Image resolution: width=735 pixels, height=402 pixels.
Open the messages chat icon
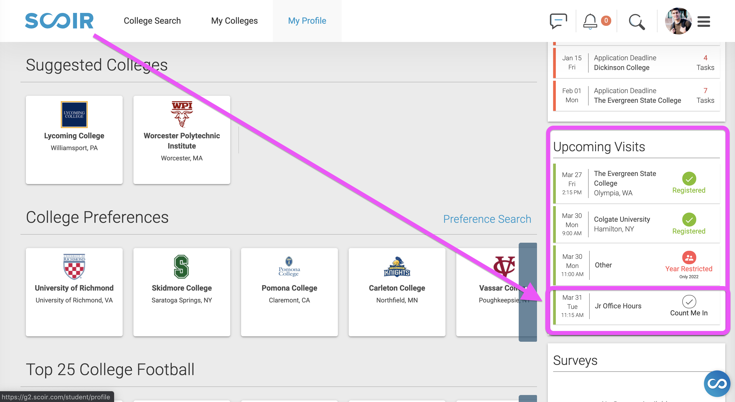[x=558, y=21]
